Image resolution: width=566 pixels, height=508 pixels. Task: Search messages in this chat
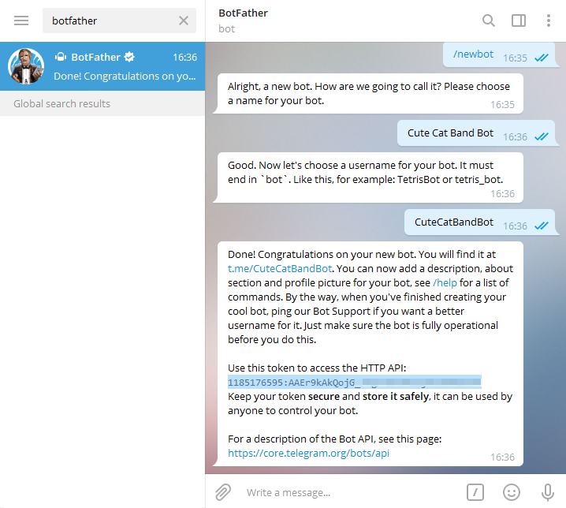[x=489, y=21]
